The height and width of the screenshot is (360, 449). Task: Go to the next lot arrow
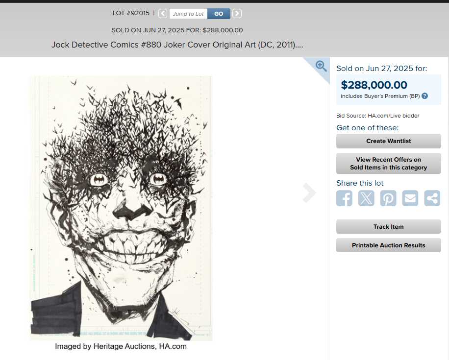coord(237,13)
